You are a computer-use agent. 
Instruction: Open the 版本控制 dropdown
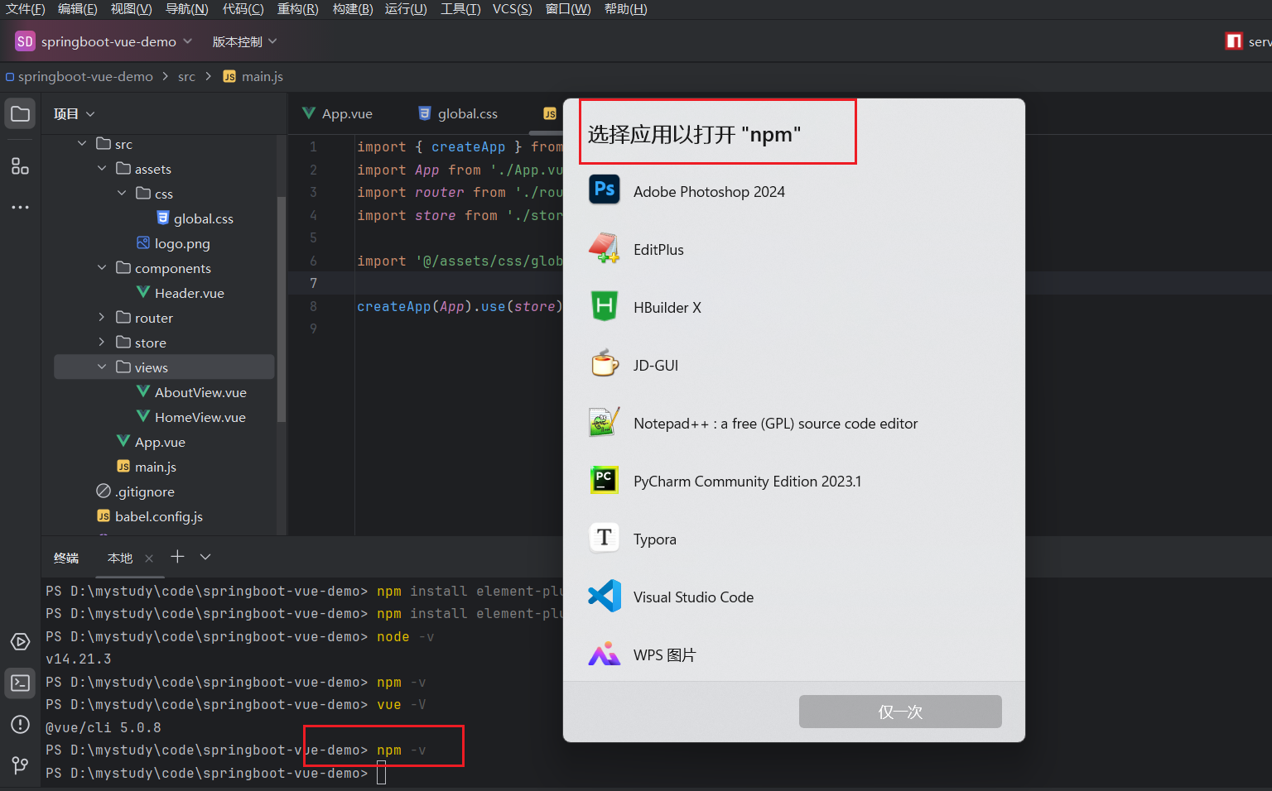(244, 41)
